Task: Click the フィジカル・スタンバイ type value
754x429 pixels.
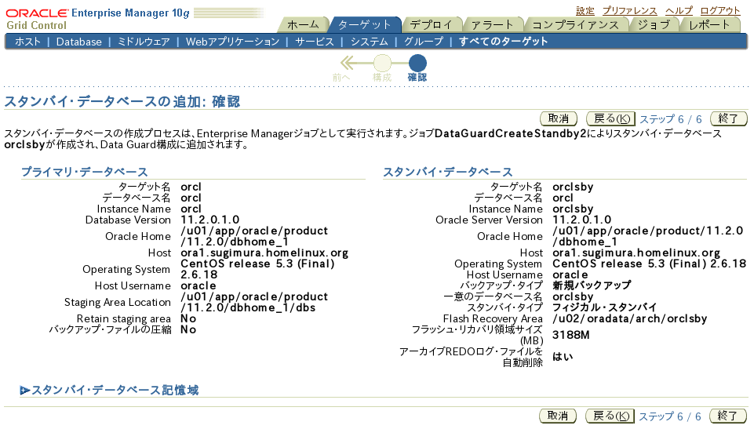Action: (604, 307)
